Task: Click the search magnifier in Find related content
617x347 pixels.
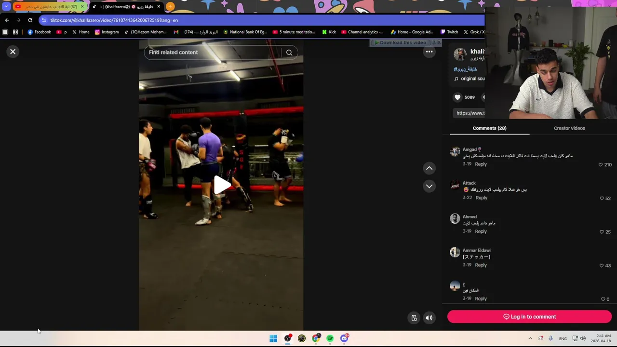Action: [289, 53]
